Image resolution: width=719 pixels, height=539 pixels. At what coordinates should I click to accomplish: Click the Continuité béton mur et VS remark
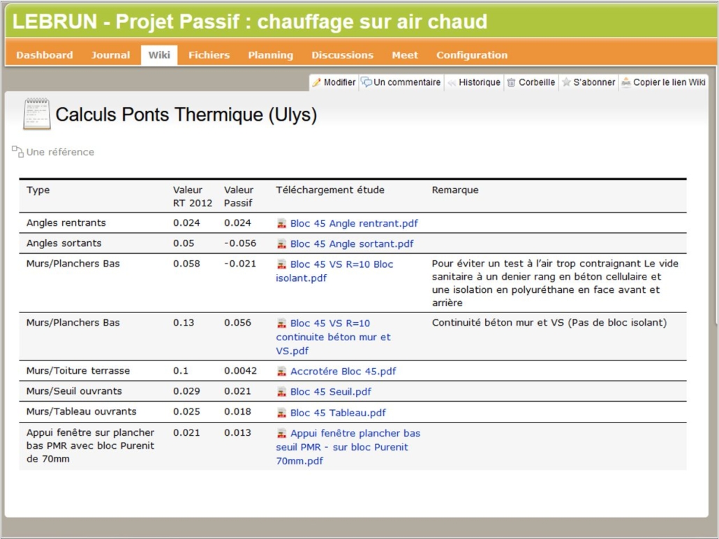pyautogui.click(x=549, y=323)
